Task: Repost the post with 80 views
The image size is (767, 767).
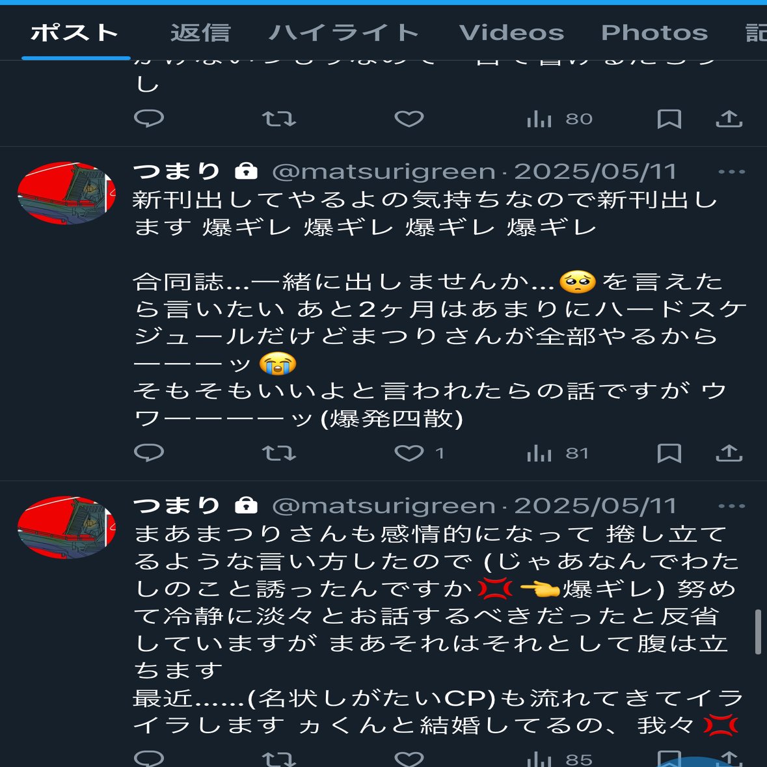Action: point(279,118)
